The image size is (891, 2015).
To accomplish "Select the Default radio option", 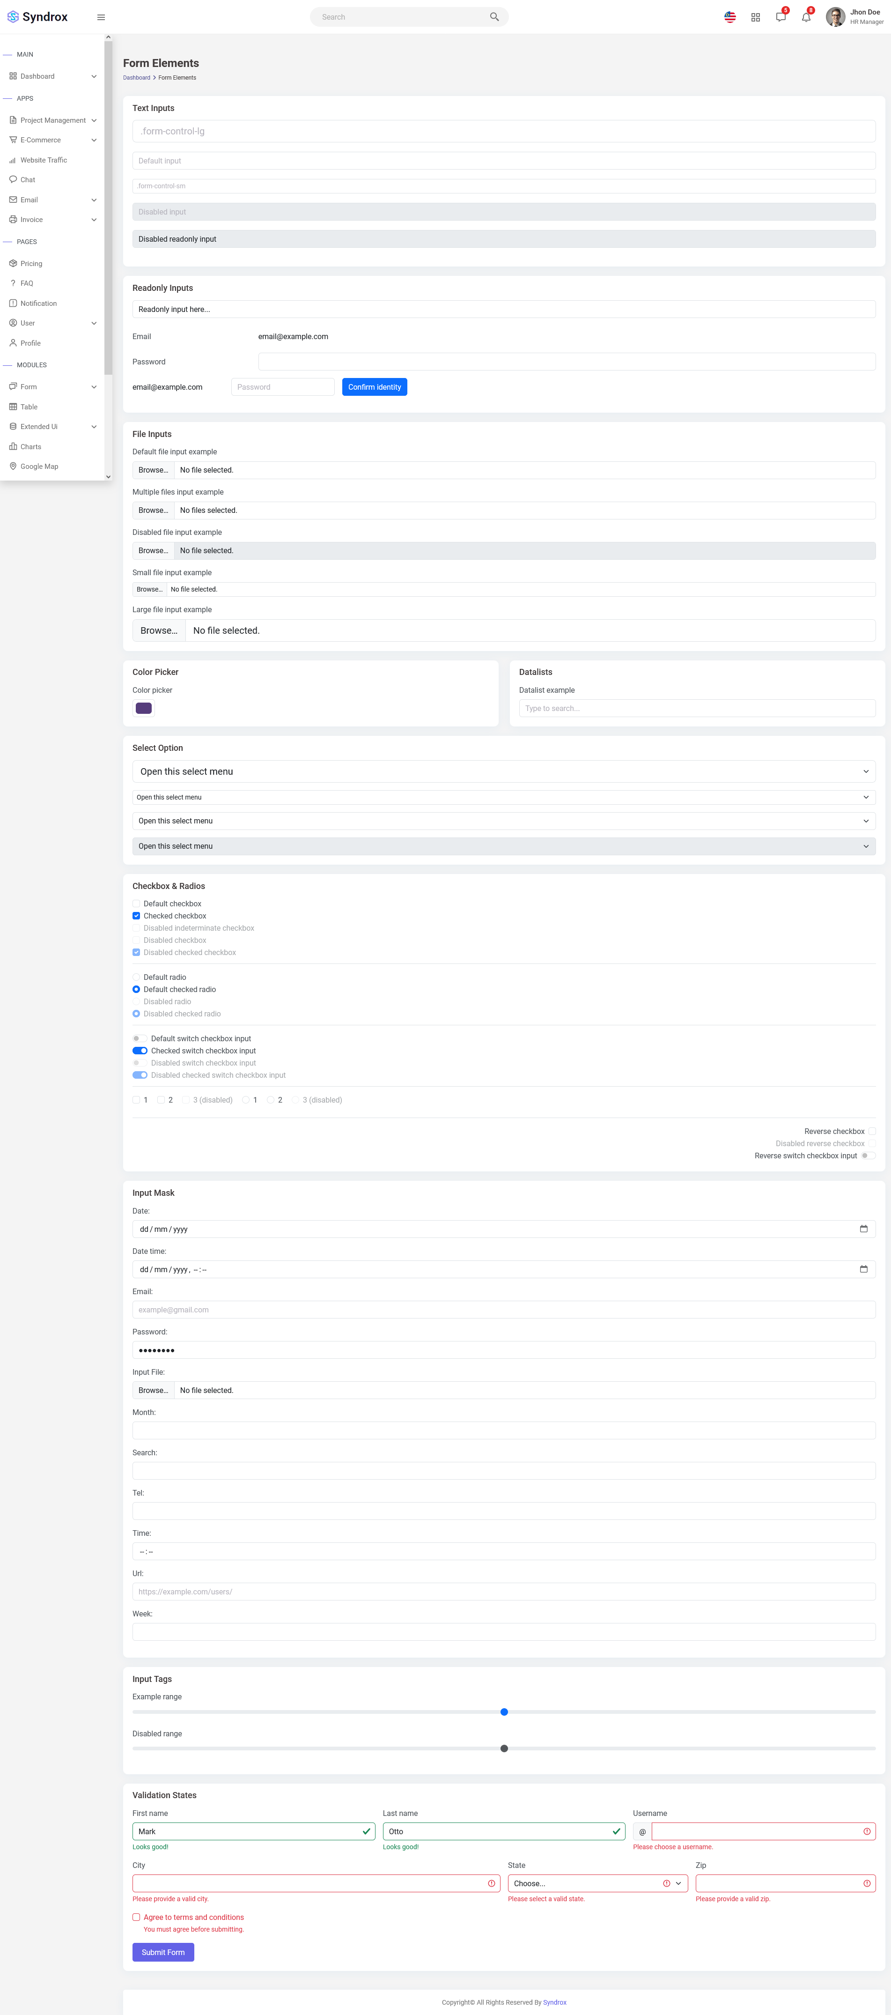I will [x=136, y=977].
